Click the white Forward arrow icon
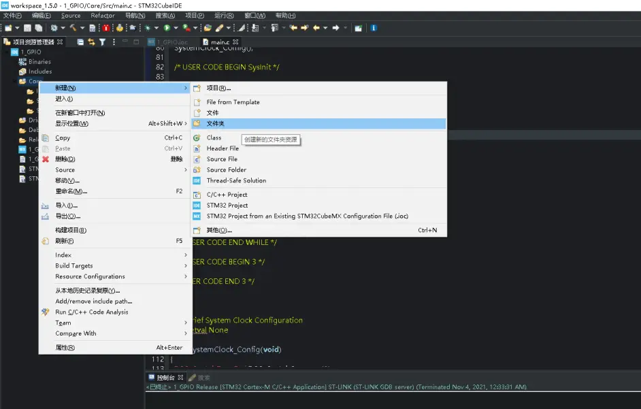This screenshot has width=641, height=409. click(335, 28)
